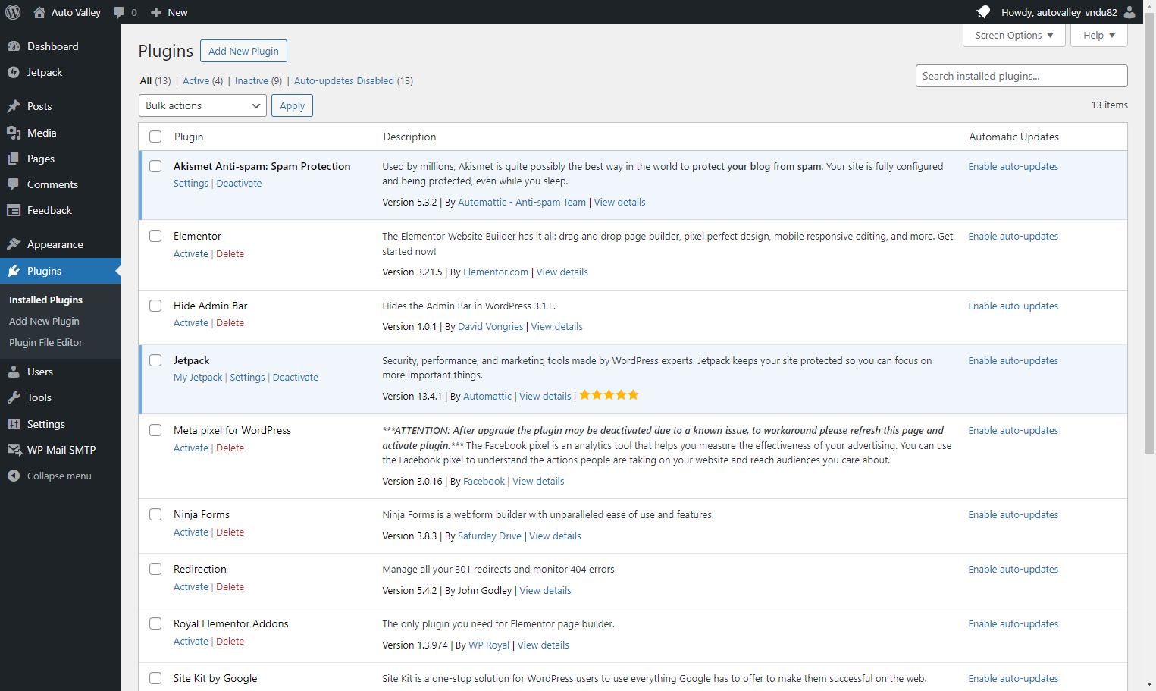The width and height of the screenshot is (1156, 691).
Task: Open Add New Plugin submenu item
Action: (x=44, y=321)
